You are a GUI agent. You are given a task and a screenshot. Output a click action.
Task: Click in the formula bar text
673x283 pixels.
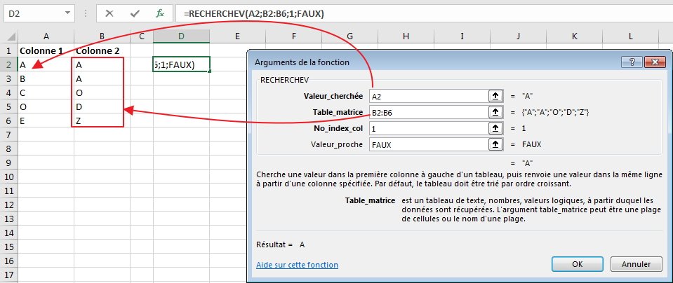tap(421, 13)
